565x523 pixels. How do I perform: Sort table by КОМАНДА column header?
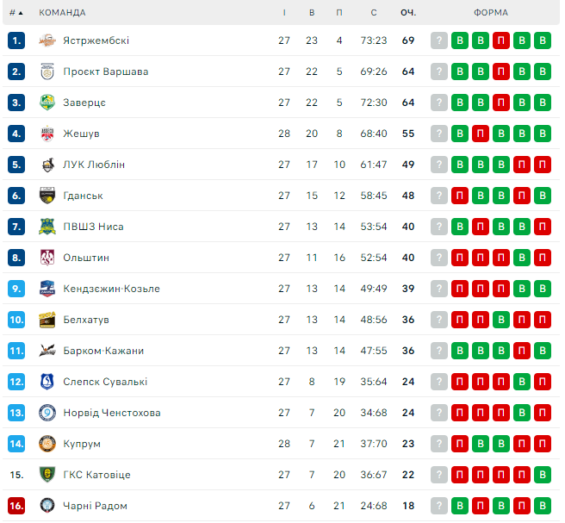pyautogui.click(x=62, y=13)
